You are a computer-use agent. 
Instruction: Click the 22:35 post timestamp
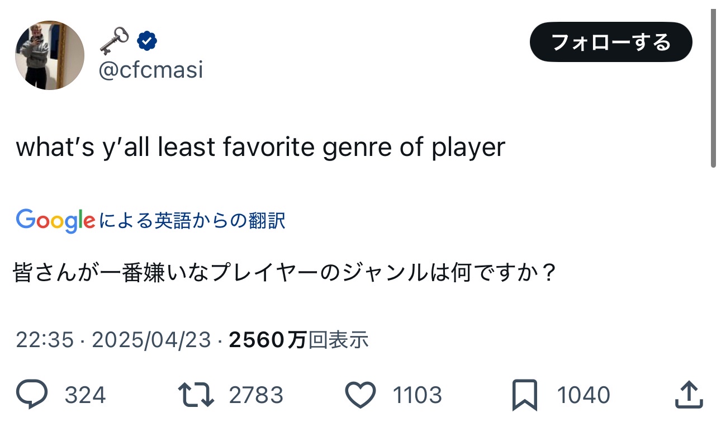45,339
